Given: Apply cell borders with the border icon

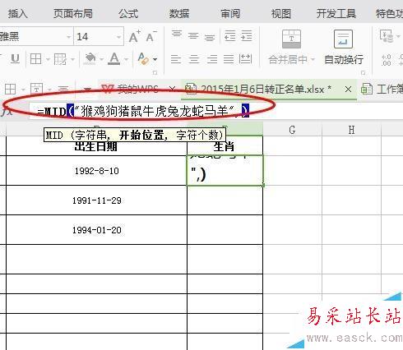Looking at the screenshot, I should click(35, 59).
